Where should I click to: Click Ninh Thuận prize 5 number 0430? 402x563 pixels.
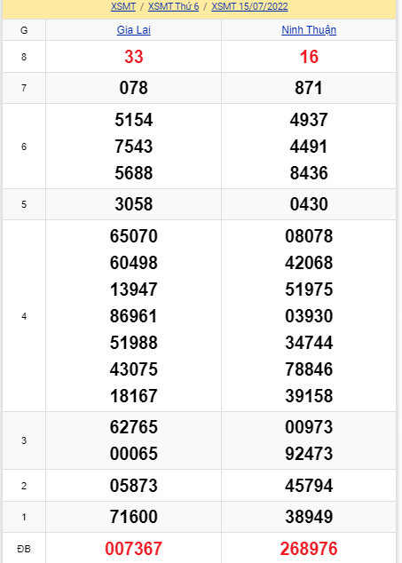pos(309,204)
